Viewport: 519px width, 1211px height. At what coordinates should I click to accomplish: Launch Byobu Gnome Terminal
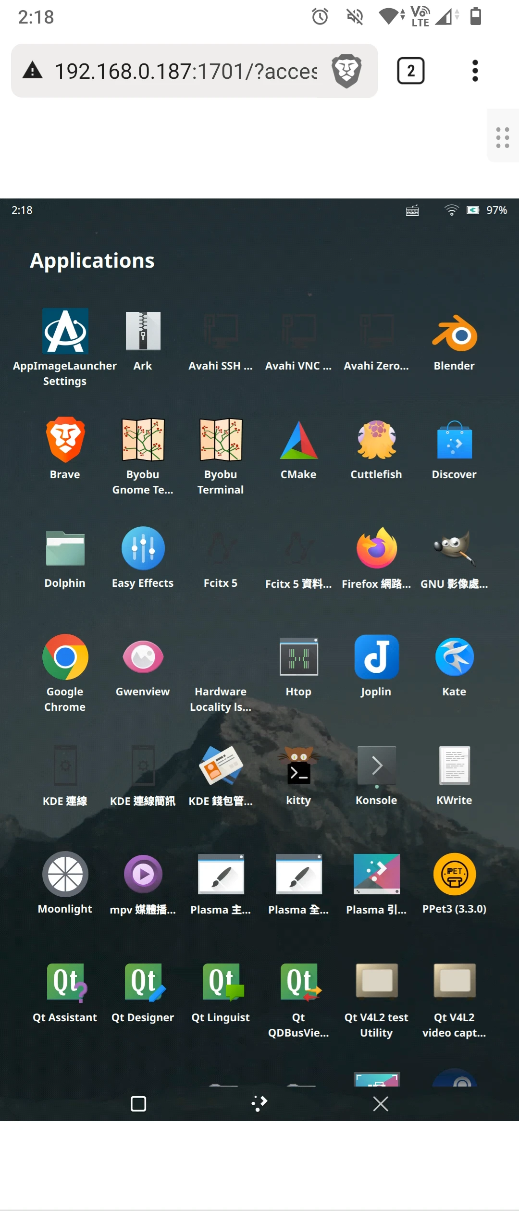[143, 457]
